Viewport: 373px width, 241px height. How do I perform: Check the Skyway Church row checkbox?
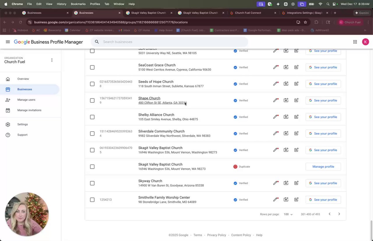92,183
